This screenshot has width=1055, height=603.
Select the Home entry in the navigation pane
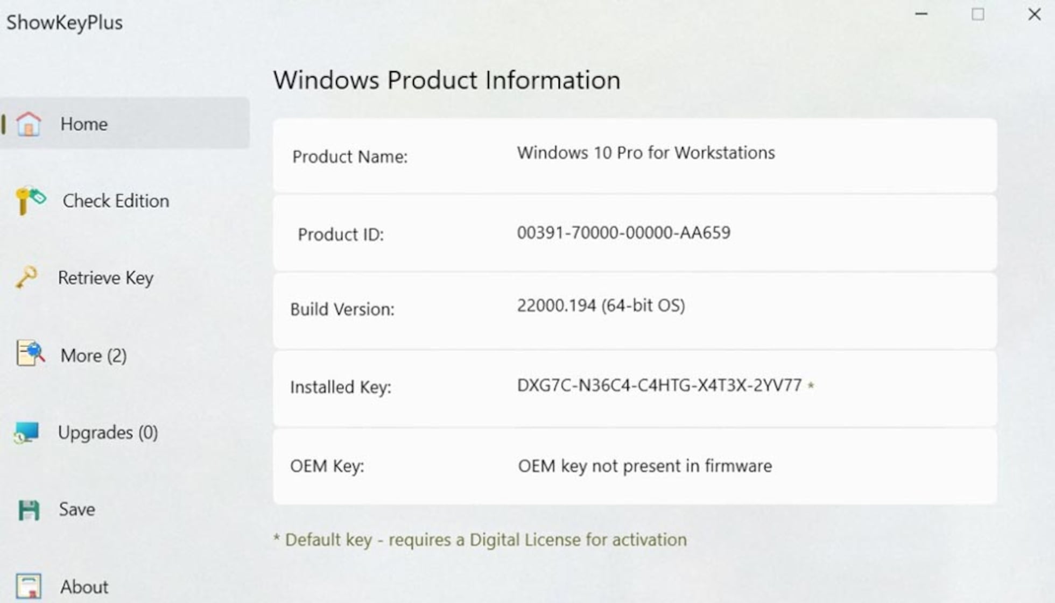[83, 124]
